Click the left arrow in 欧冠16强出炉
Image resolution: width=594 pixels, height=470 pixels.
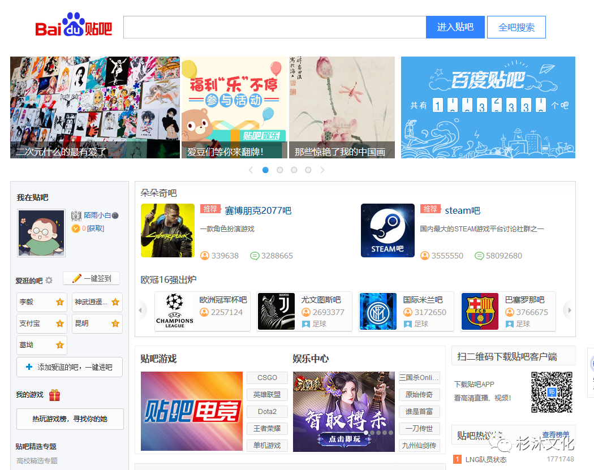[x=141, y=310]
